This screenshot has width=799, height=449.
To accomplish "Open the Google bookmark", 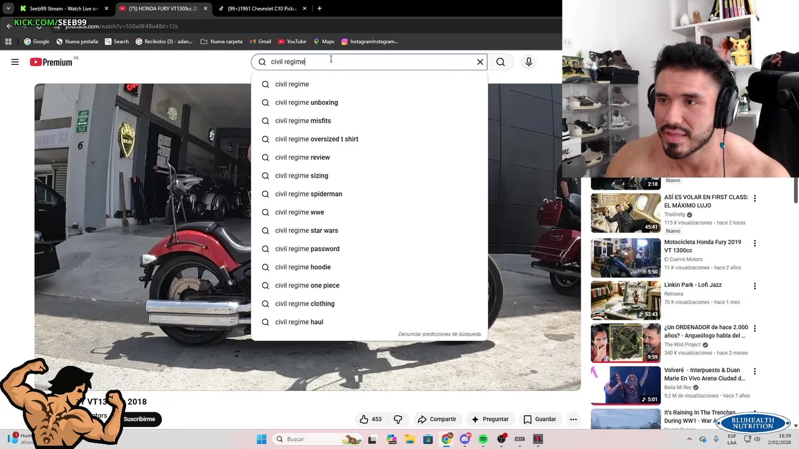I will pyautogui.click(x=37, y=42).
